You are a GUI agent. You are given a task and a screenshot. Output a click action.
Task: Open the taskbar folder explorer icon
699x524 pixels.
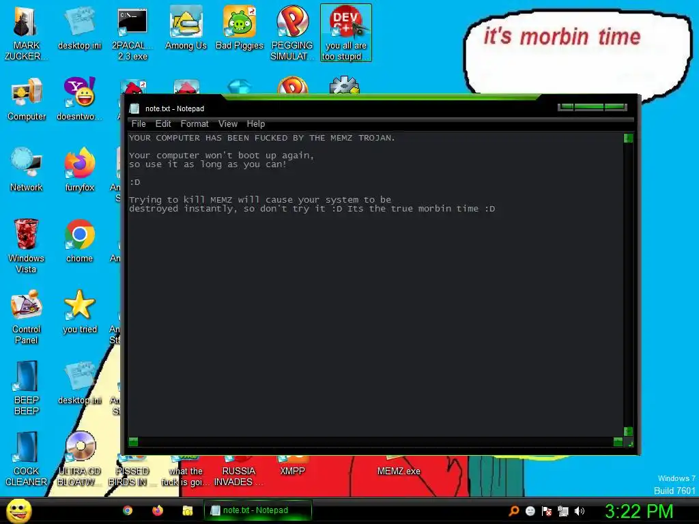[x=188, y=510]
